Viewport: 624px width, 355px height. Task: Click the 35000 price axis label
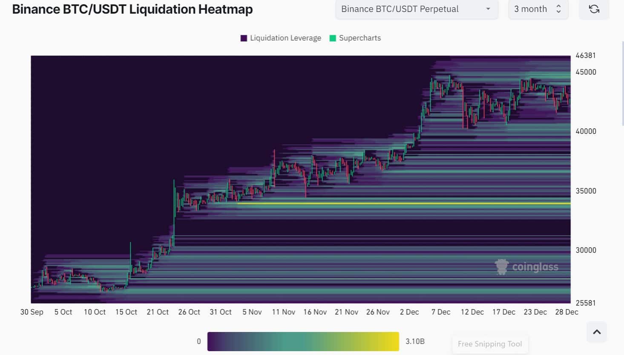tap(586, 191)
